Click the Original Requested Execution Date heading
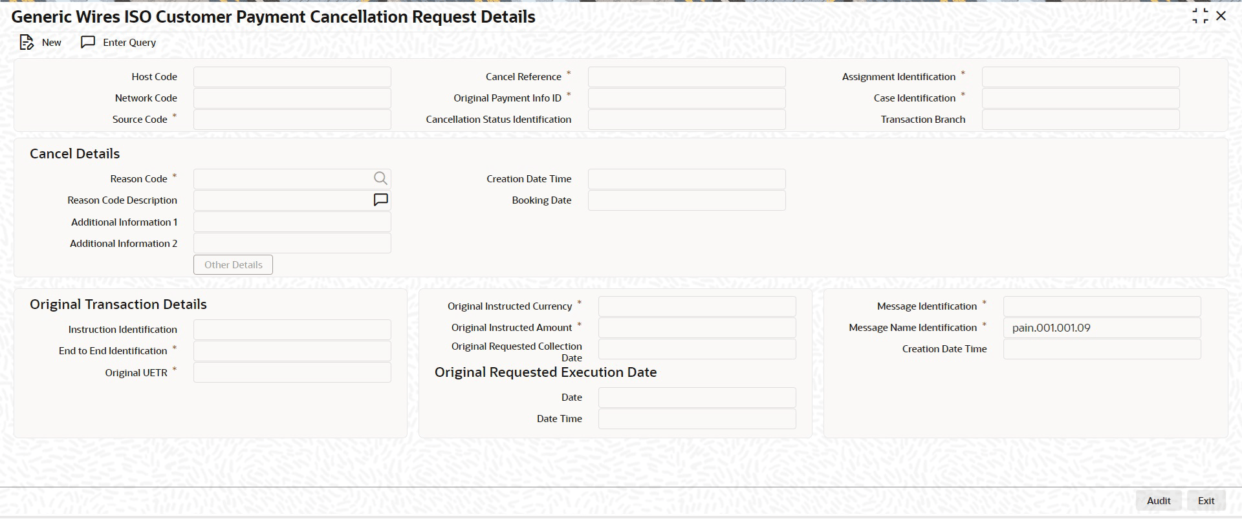The width and height of the screenshot is (1242, 521). (545, 372)
